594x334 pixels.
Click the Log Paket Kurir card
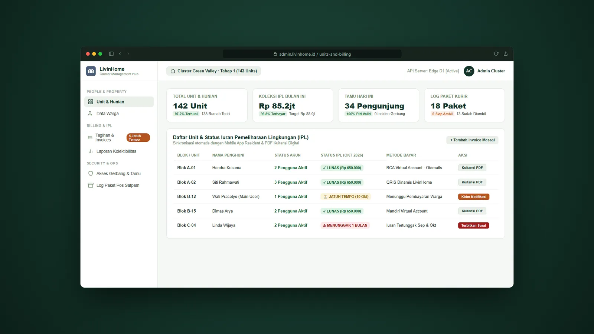click(464, 105)
